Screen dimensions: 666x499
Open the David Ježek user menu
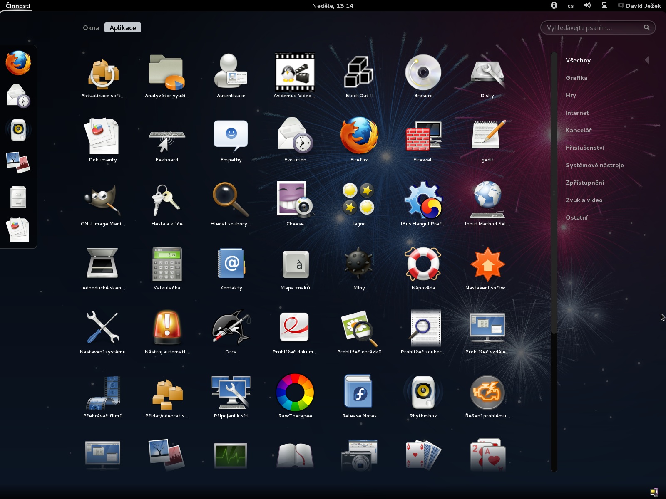tap(639, 5)
